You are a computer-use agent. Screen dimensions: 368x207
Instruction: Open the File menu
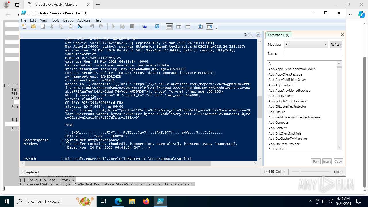pos(24,20)
